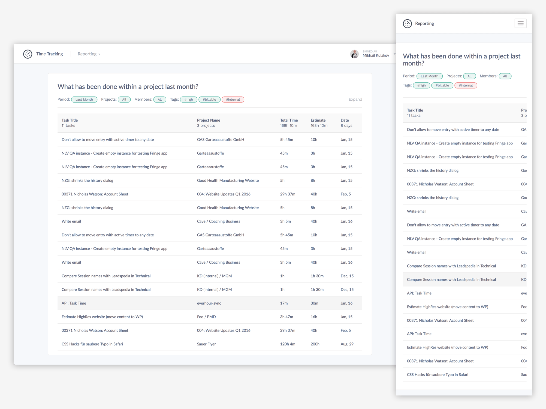Click the Expand link in the report header
Screen dimensions: 546x409
[x=355, y=100]
